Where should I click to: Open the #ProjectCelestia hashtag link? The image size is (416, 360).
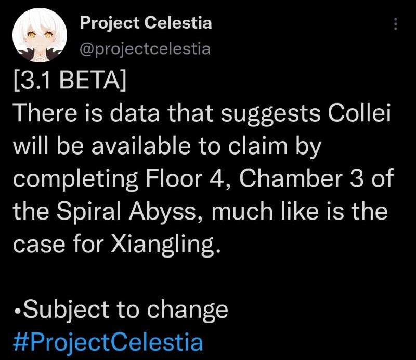107,343
